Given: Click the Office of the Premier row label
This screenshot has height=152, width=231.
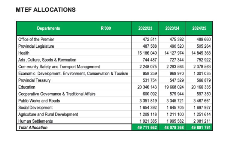Looking at the screenshot, I should [36, 39].
